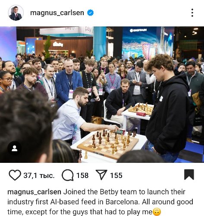Click the upside-down smiley emoji in caption
This screenshot has height=216, width=204.
coord(157,212)
